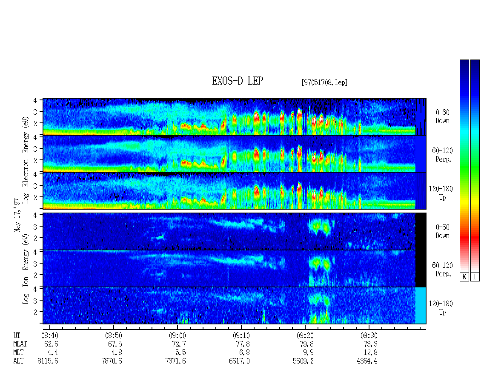
Task: Click the 09:00 time tick label
Action: [x=178, y=335]
